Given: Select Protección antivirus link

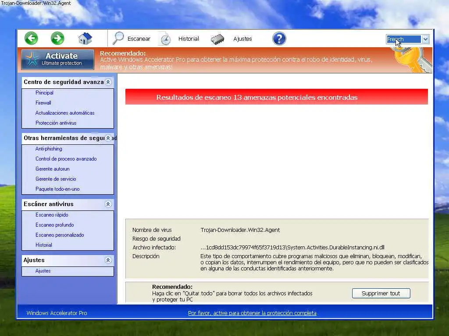Looking at the screenshot, I should click(56, 123).
